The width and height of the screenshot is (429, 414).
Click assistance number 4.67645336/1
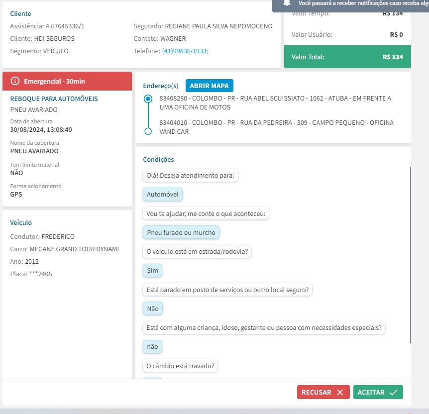click(65, 26)
